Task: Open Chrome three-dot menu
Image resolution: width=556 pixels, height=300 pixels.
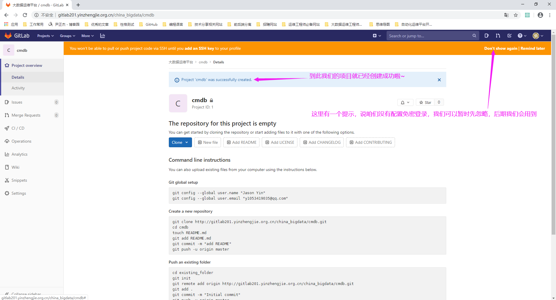Action: [550, 15]
